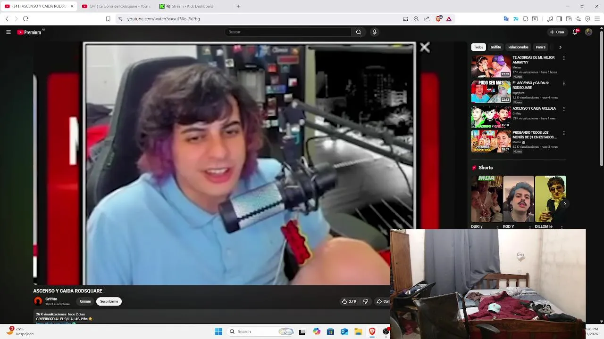Image resolution: width=604 pixels, height=339 pixels.
Task: Open the MDA DUKI short
Action: pyautogui.click(x=487, y=199)
